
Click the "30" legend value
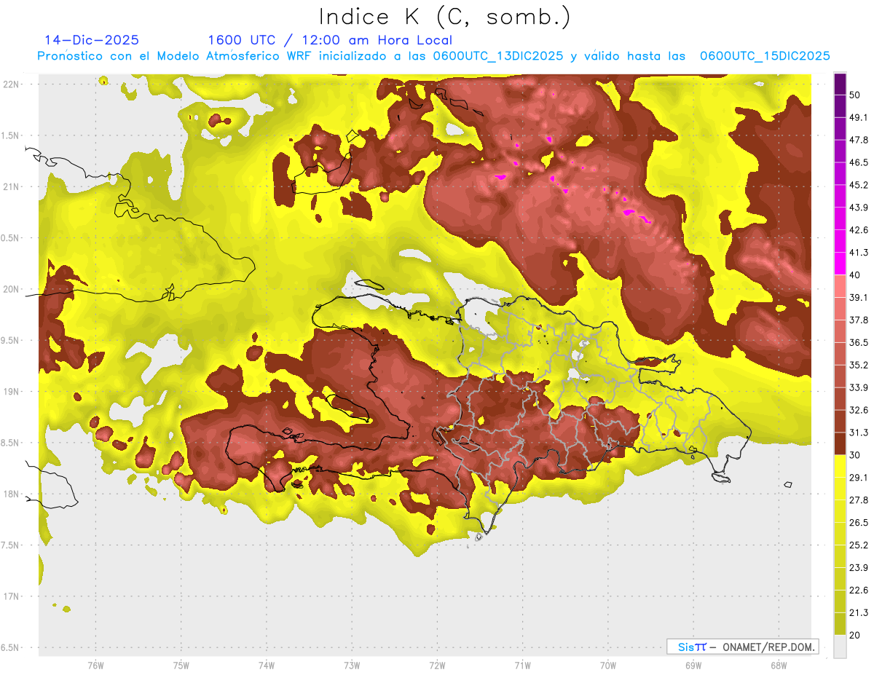(856, 455)
